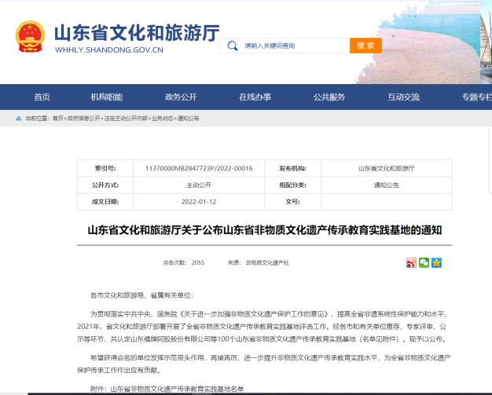Click the 索引号 label cell
Image resolution: width=492 pixels, height=395 pixels.
[x=105, y=168]
